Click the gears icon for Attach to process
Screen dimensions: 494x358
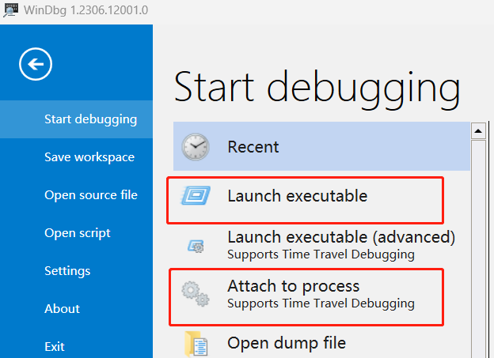tap(195, 293)
